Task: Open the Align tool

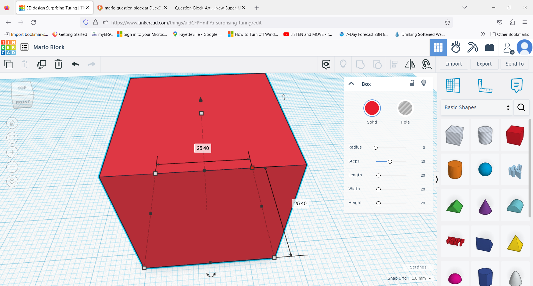Action: click(393, 64)
